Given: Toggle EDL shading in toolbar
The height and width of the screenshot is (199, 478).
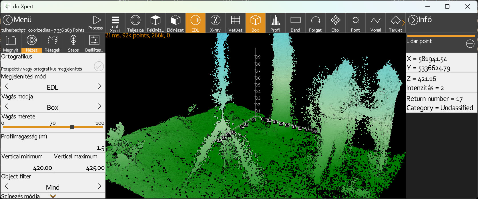Looking at the screenshot, I should [x=195, y=23].
